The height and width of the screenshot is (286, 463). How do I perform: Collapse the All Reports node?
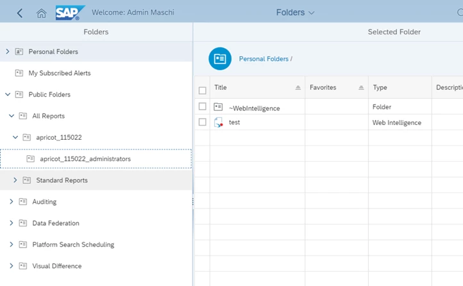pyautogui.click(x=12, y=116)
